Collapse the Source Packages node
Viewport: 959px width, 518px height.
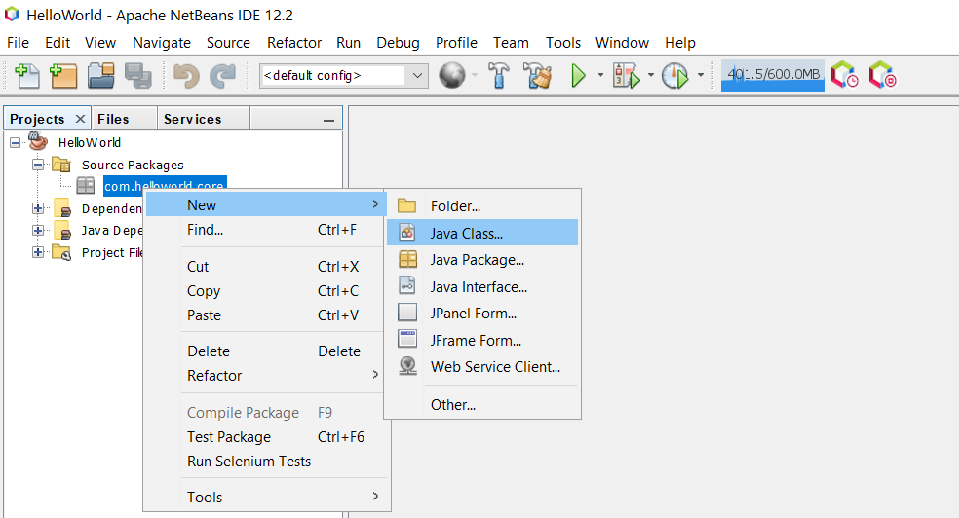pos(38,165)
